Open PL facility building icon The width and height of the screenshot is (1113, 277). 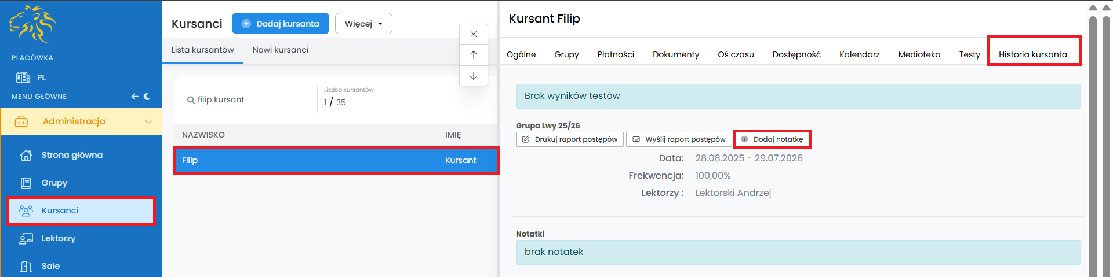click(23, 77)
